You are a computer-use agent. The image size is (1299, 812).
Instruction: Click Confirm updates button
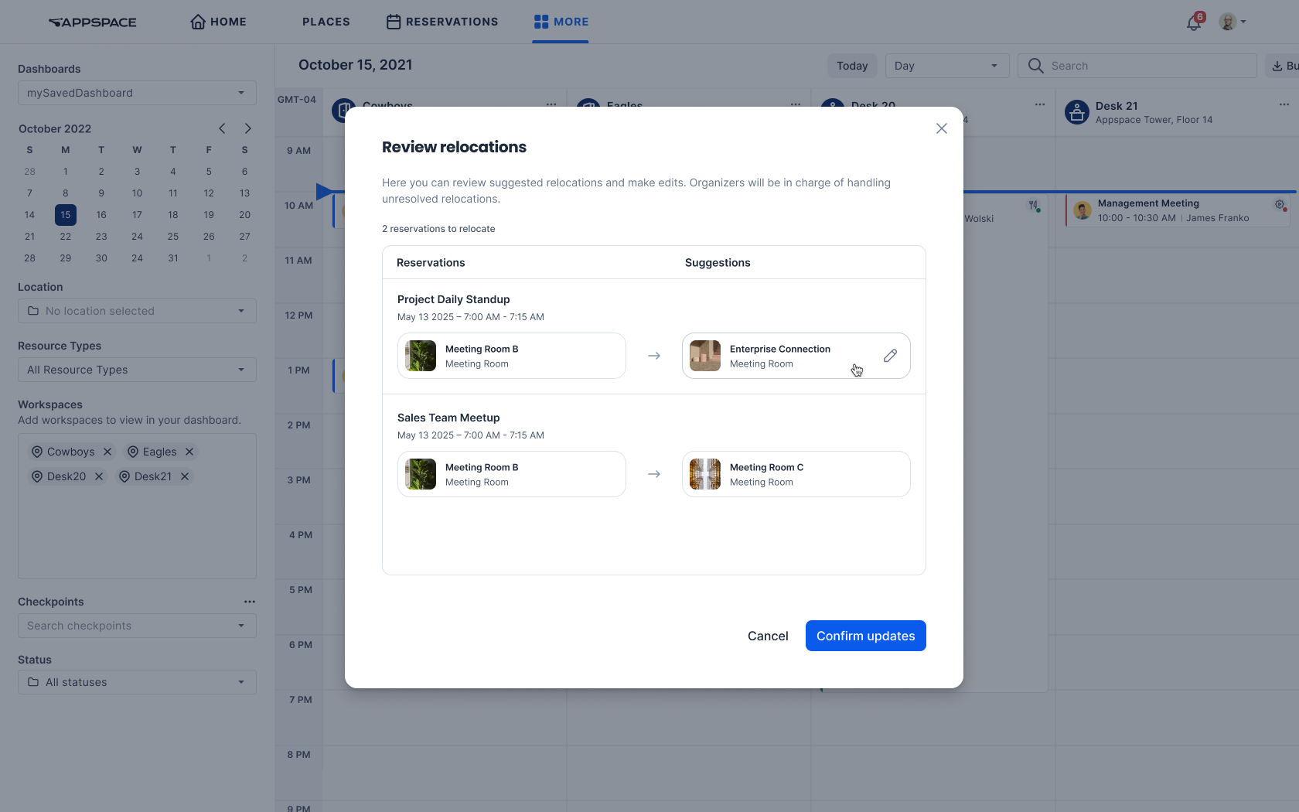click(x=865, y=636)
